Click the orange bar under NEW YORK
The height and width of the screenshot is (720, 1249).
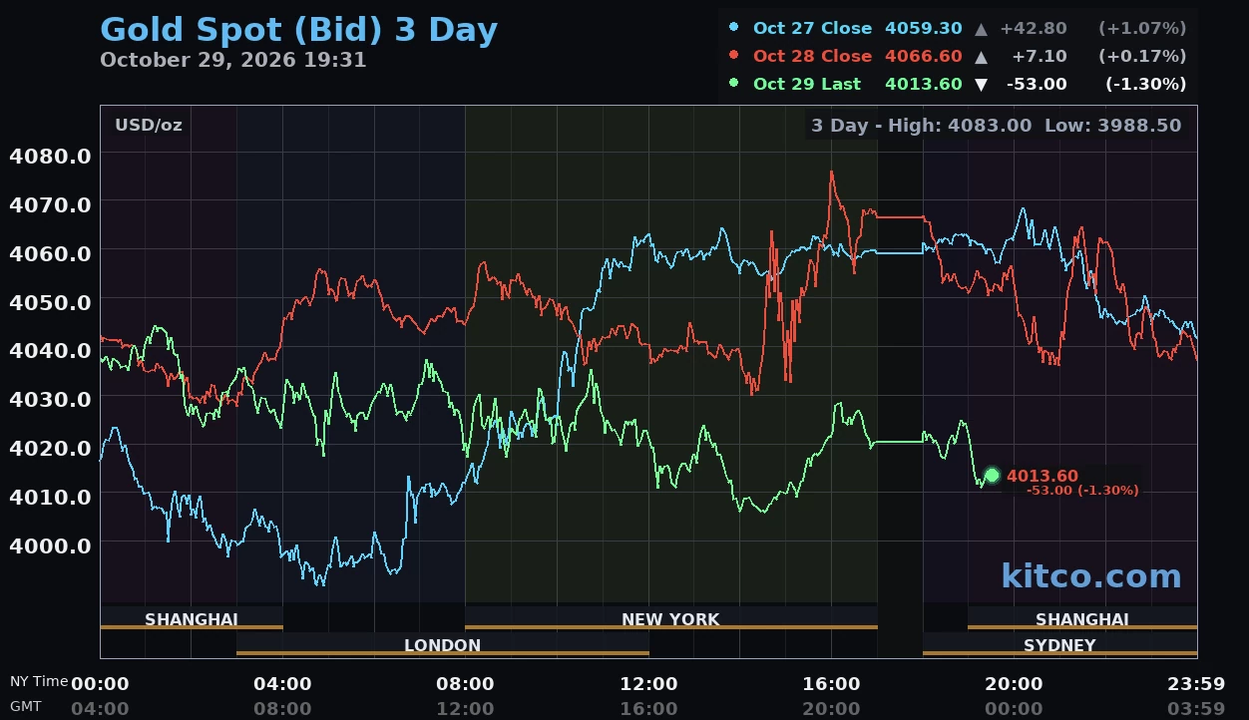671,627
